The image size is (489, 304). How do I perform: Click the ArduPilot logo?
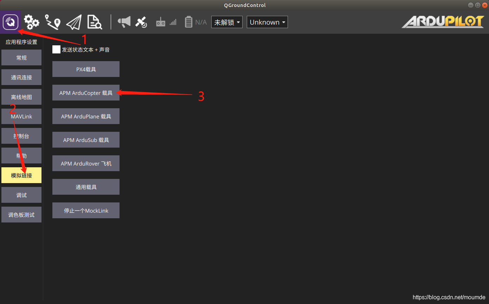pyautogui.click(x=443, y=22)
